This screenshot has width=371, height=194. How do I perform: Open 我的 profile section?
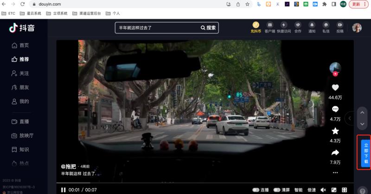(20, 101)
